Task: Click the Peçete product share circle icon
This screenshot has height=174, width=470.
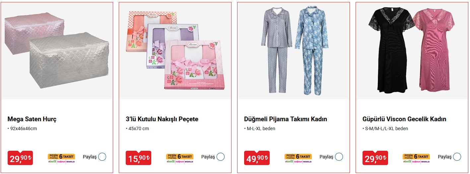Action: (x=221, y=157)
